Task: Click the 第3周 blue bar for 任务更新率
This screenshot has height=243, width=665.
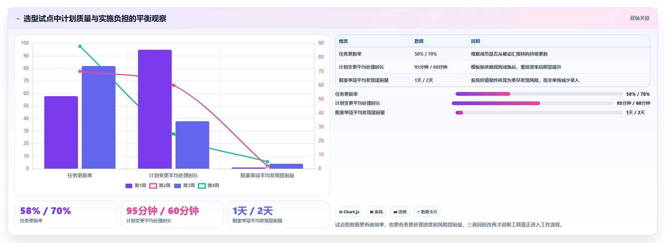Action: pyautogui.click(x=99, y=118)
